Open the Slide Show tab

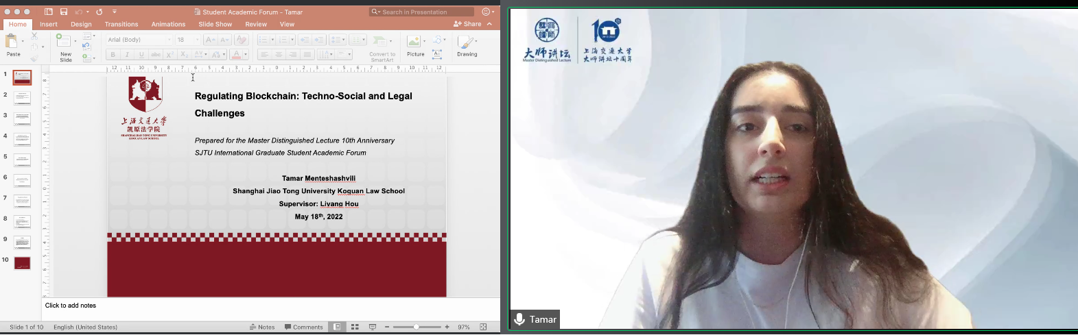click(x=215, y=24)
